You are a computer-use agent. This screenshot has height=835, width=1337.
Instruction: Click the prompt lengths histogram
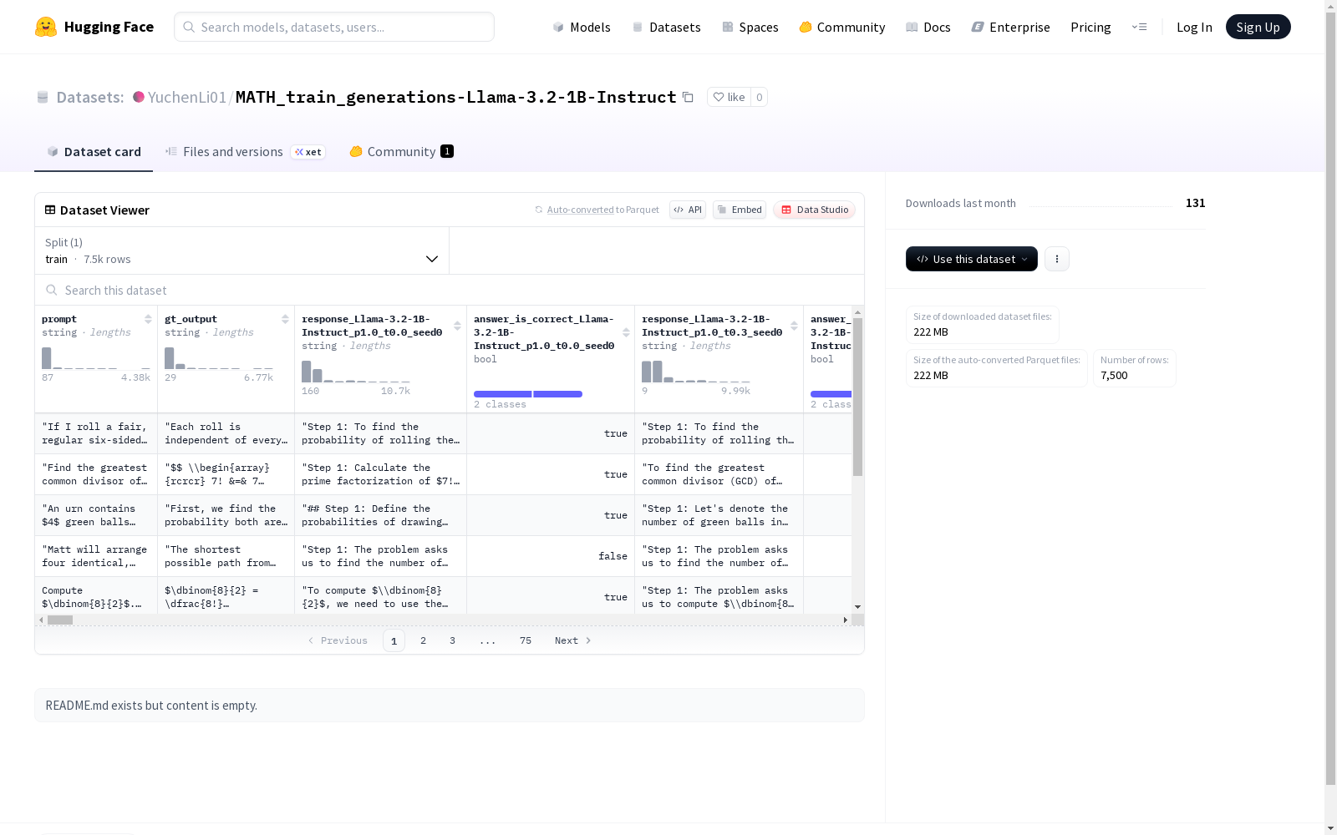pyautogui.click(x=96, y=358)
